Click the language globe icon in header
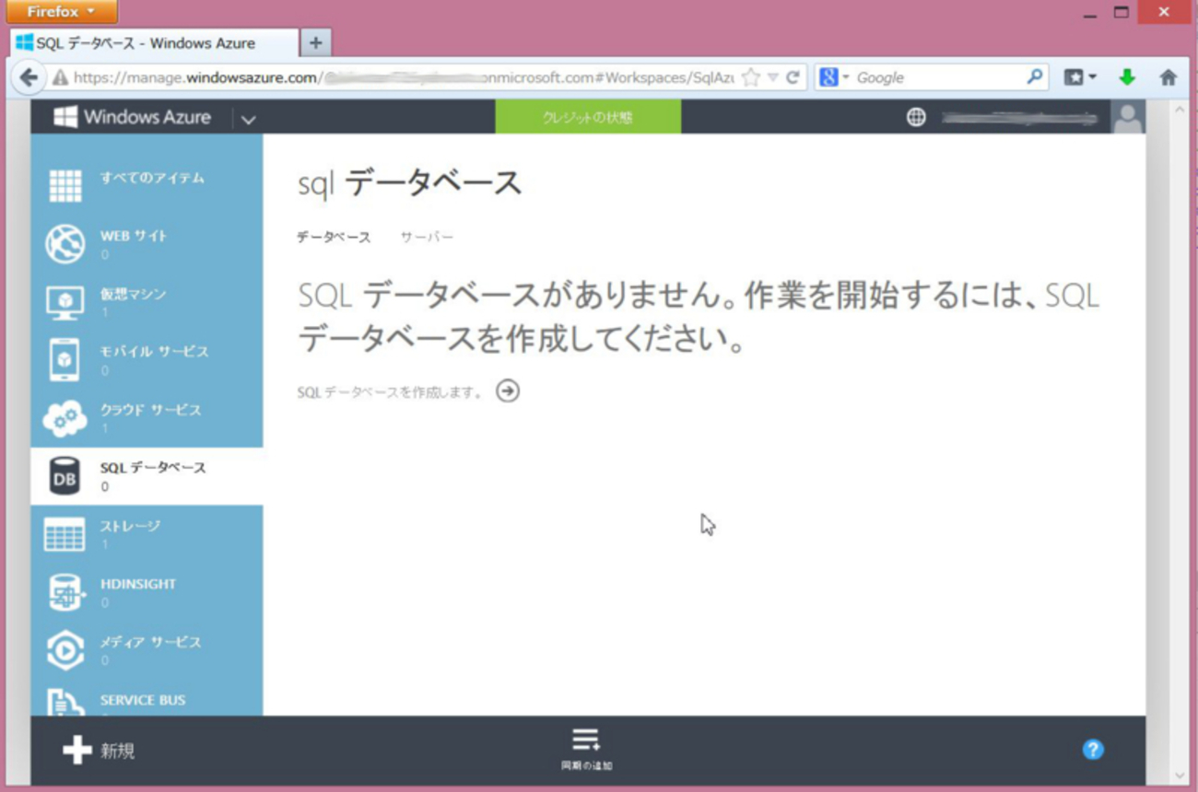 915,118
